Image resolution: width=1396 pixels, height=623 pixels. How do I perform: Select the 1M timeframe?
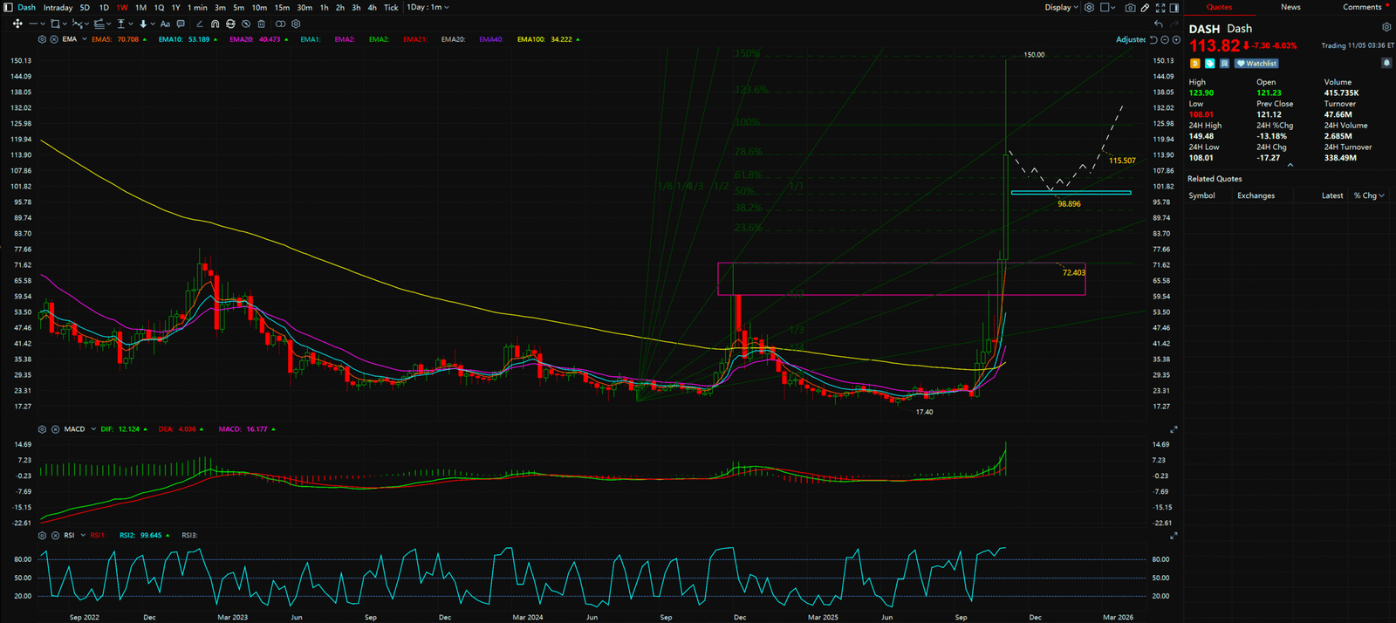(140, 7)
